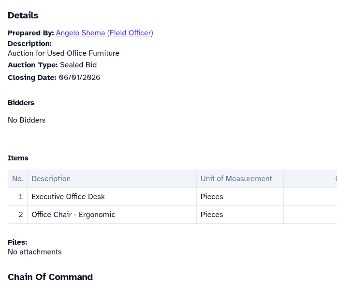Image resolution: width=337 pixels, height=282 pixels.
Task: Click the Unit of Measurement column header
Action: 236,179
